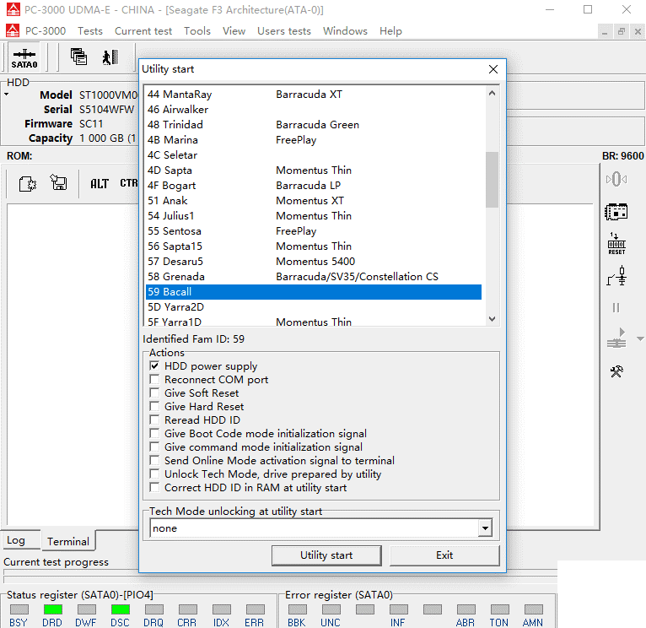Click the ROM read chip icon
Image resolution: width=646 pixels, height=628 pixels.
(28, 183)
